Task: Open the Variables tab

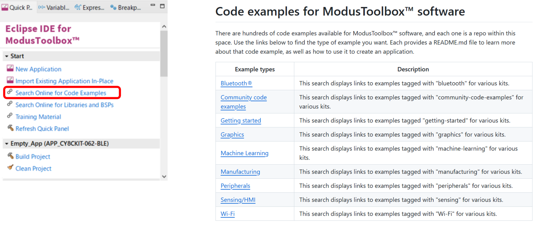Action: point(54,8)
